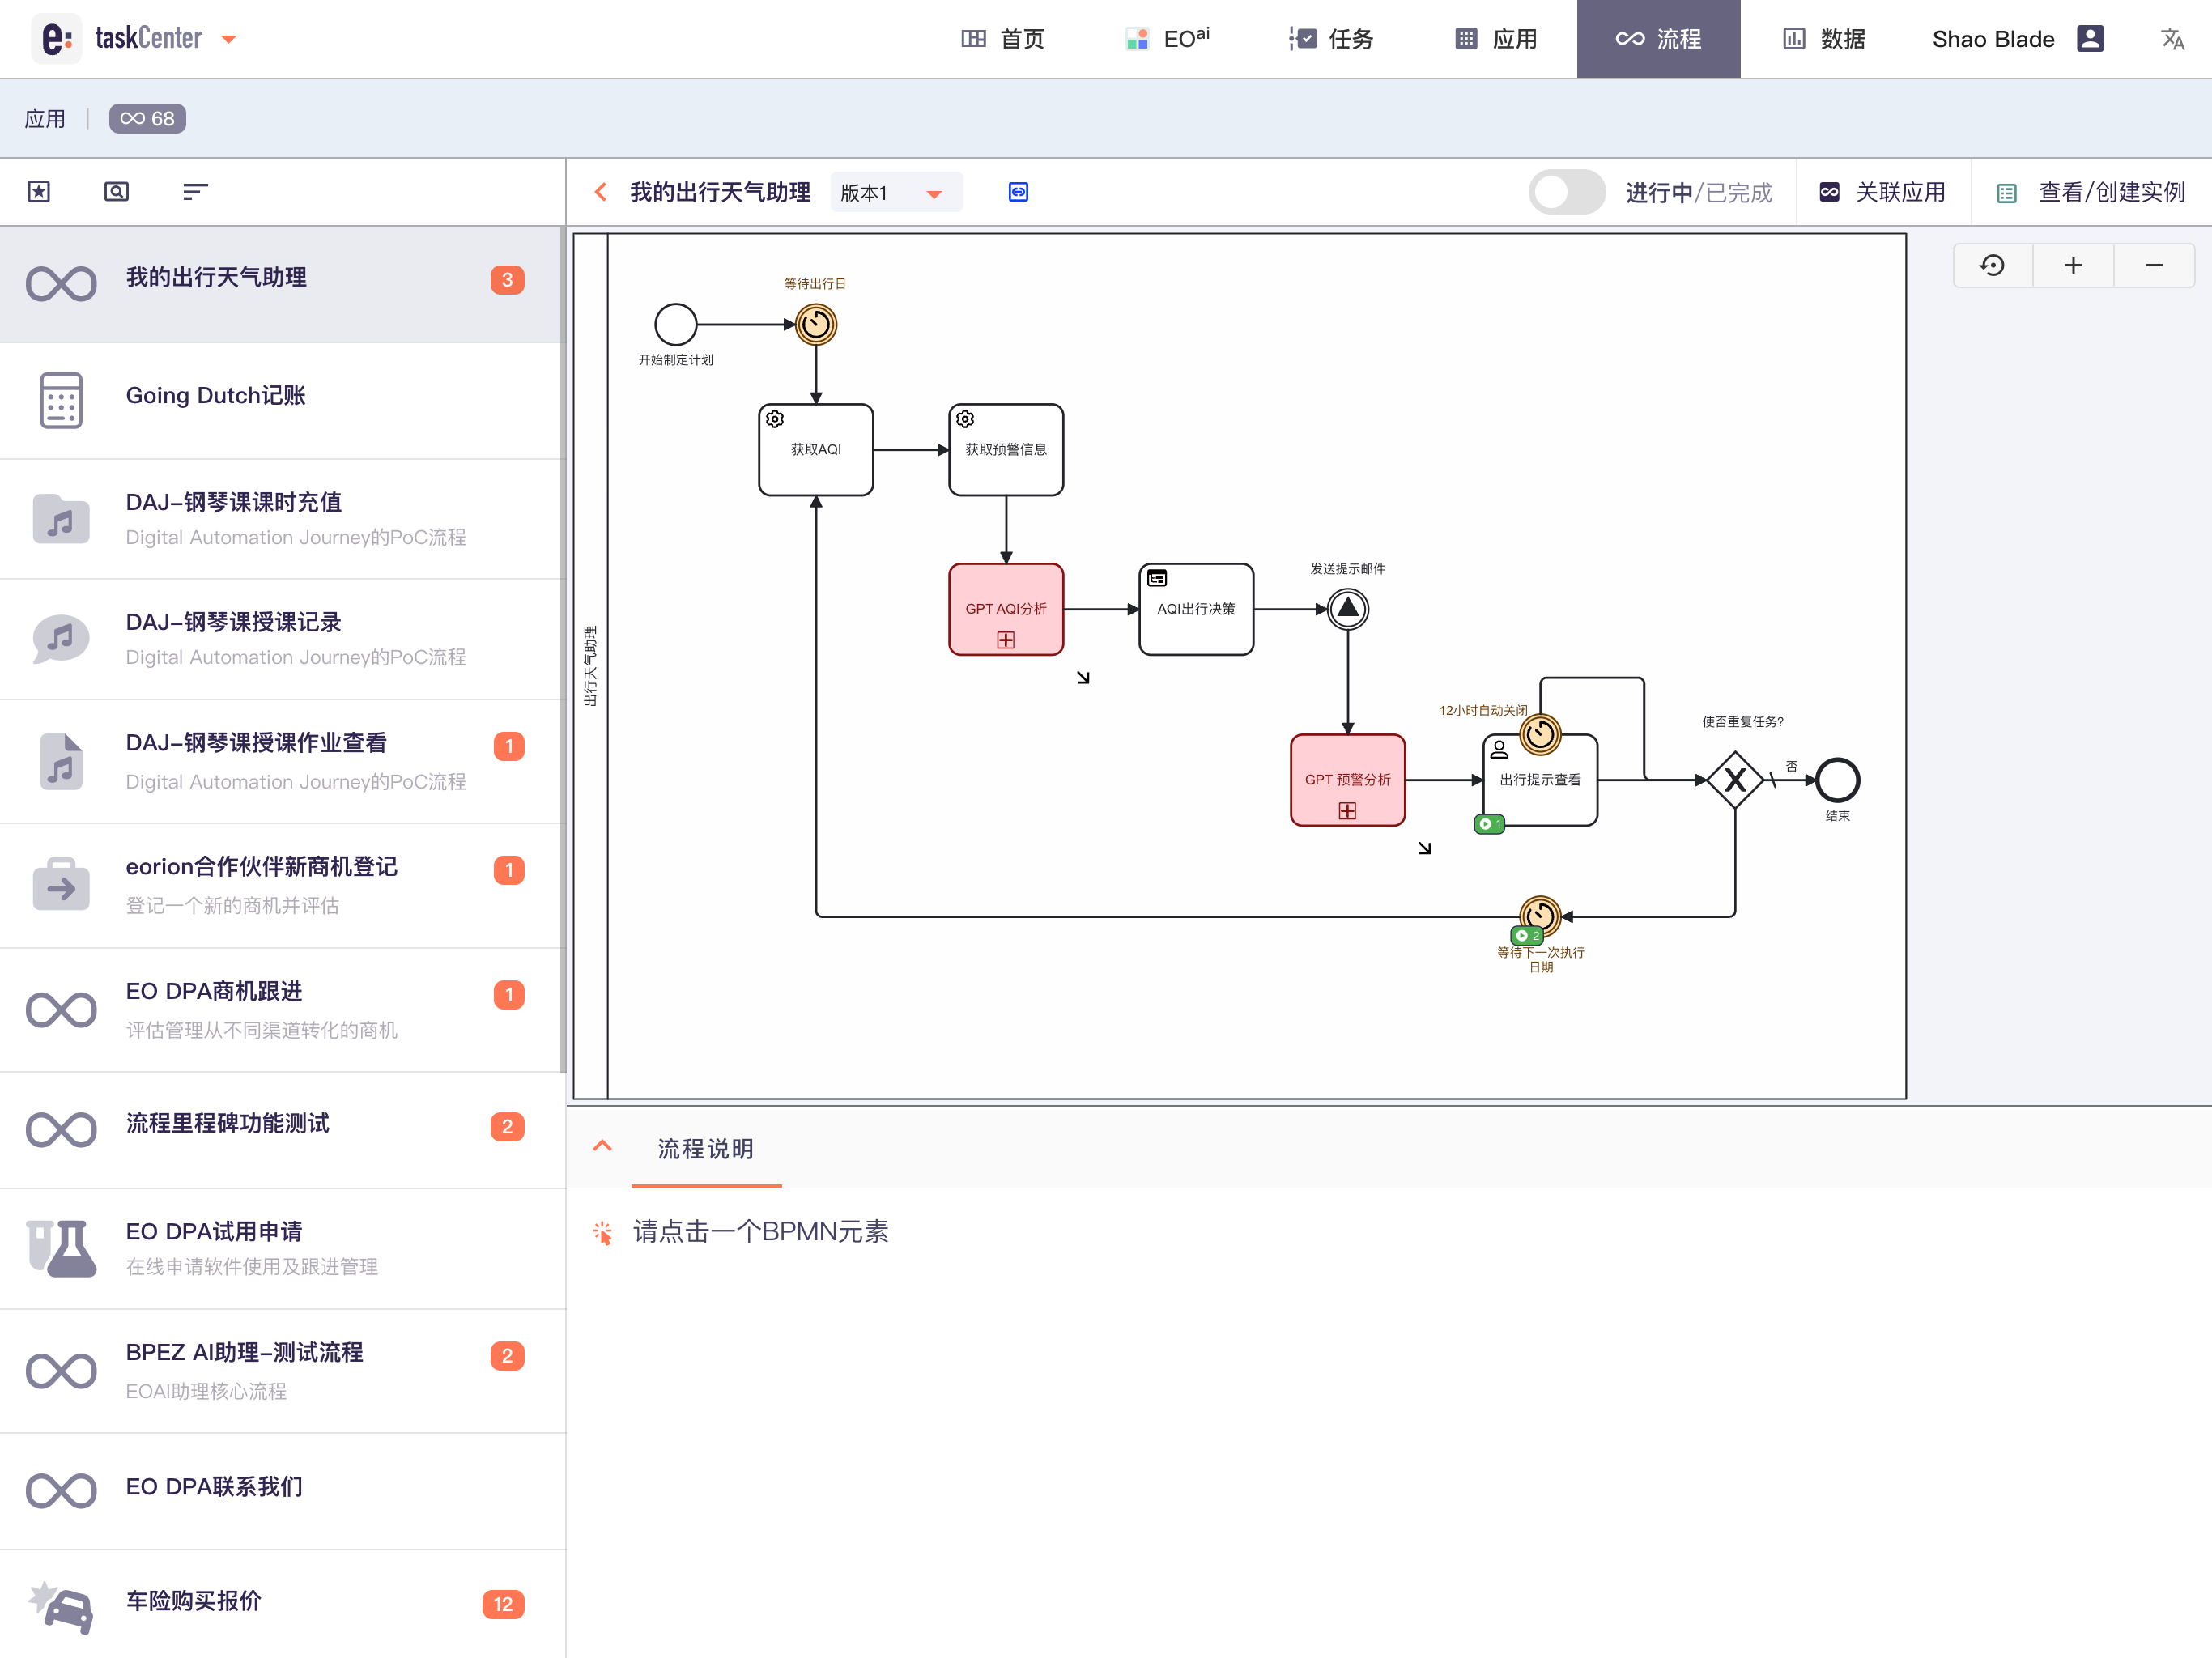
Task: Select the 流程说明 tab
Action: click(706, 1149)
